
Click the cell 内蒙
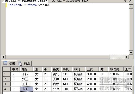56,84
